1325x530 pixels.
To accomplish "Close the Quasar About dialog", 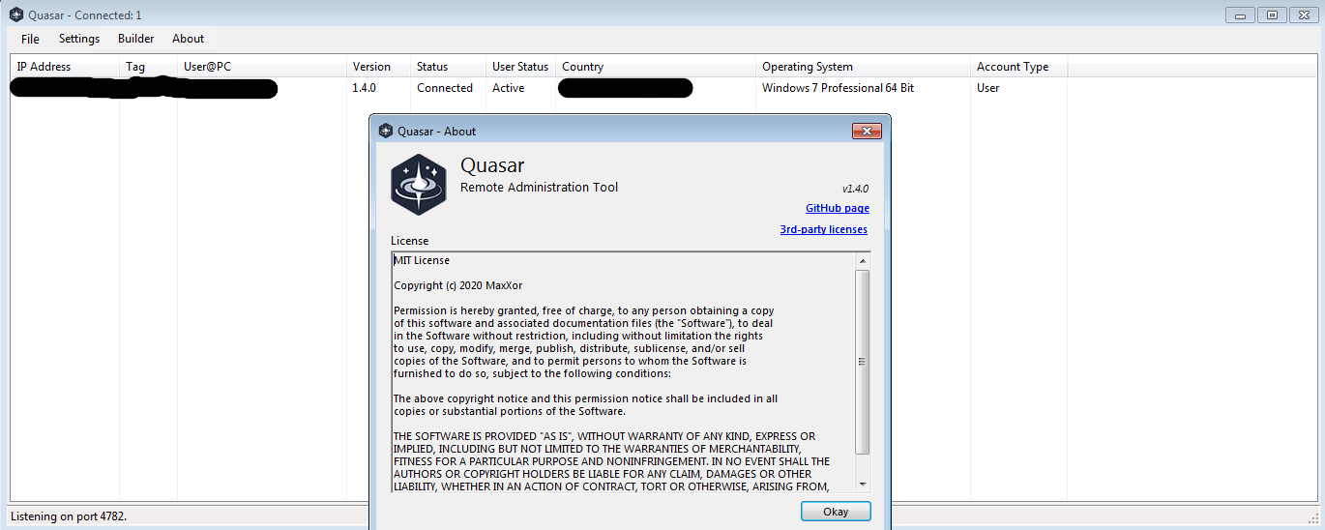I will pos(867,131).
